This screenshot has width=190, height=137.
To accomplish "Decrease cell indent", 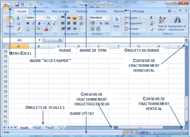I will (63, 29).
